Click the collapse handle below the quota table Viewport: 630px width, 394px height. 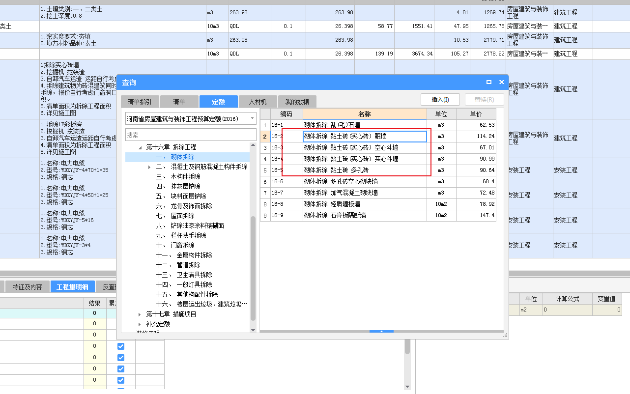pos(381,332)
